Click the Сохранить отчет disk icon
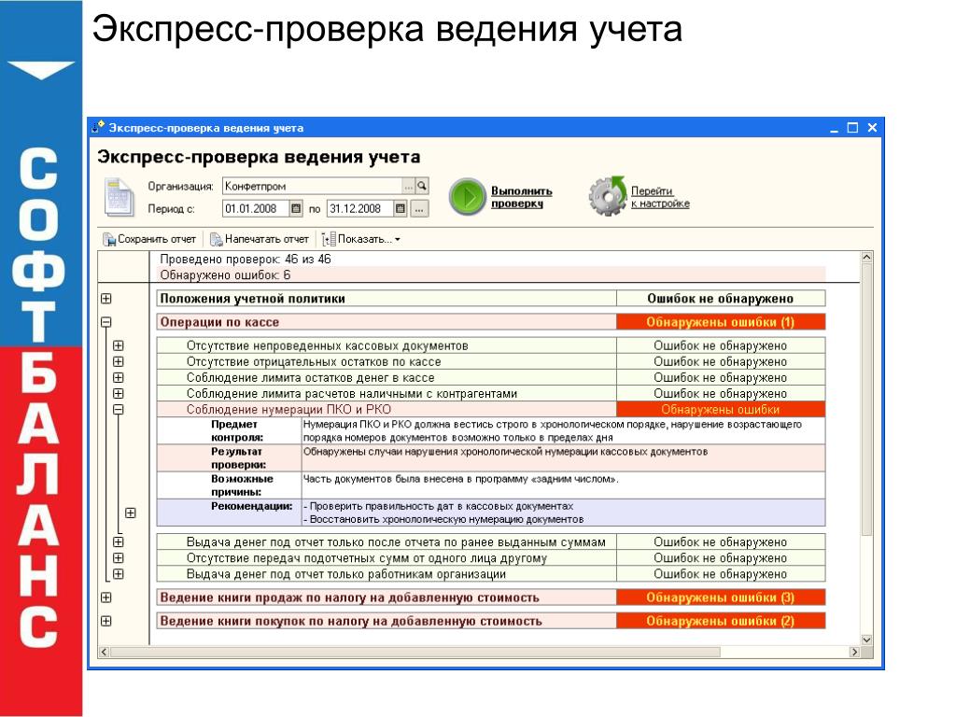The image size is (956, 717). (x=109, y=240)
